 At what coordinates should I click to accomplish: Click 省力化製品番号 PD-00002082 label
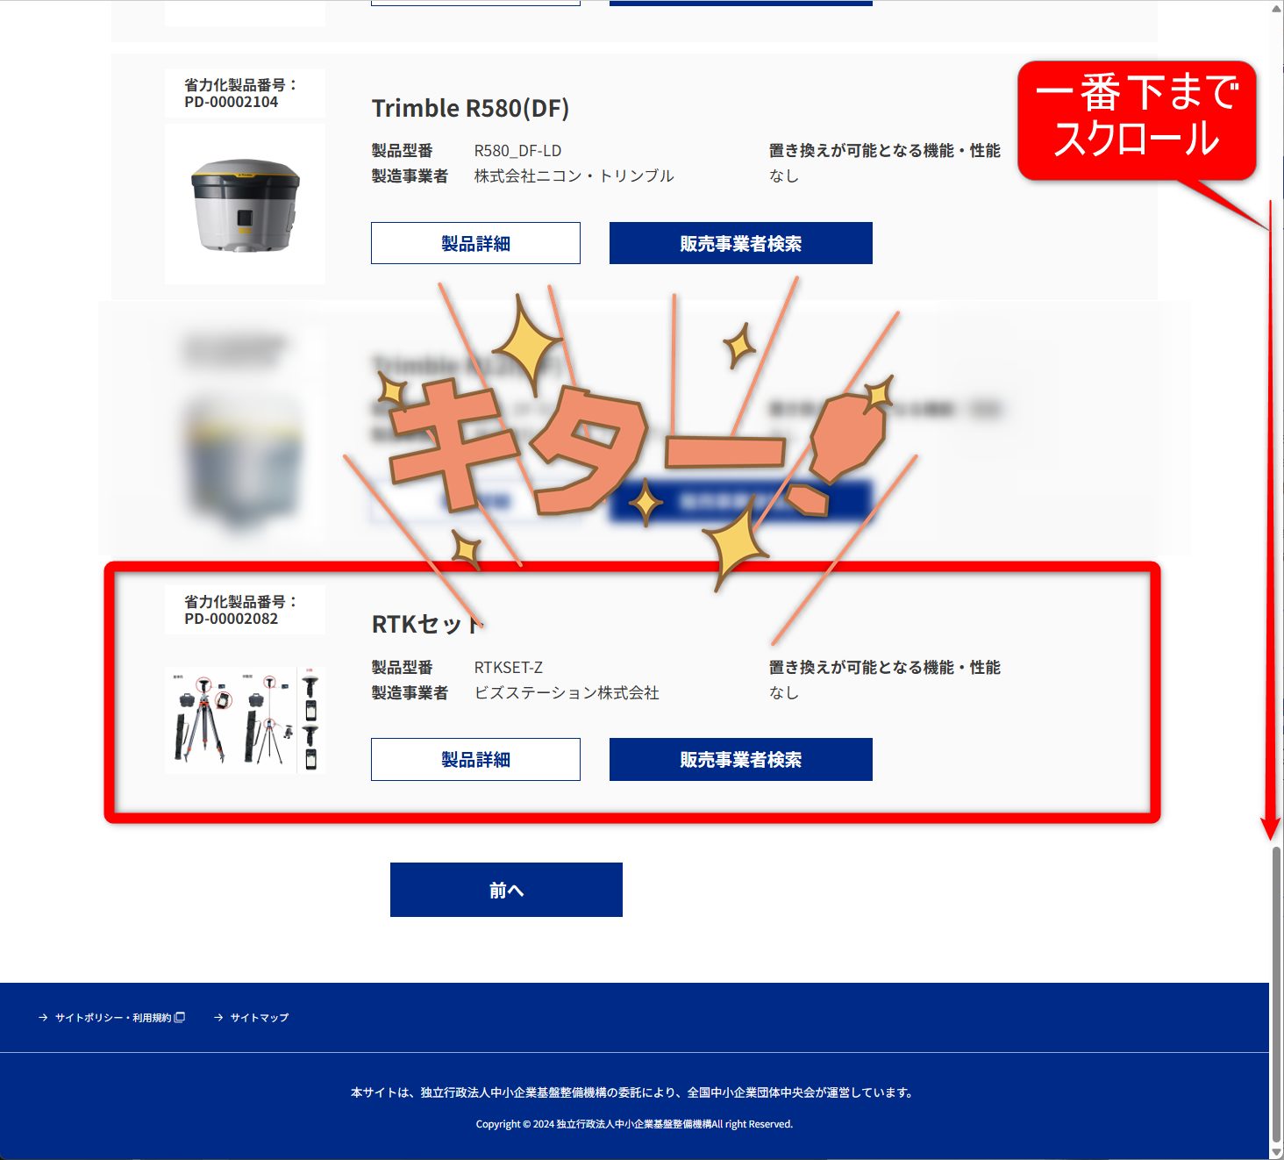240,610
